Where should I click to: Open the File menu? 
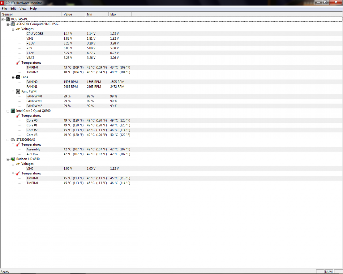click(x=4, y=9)
